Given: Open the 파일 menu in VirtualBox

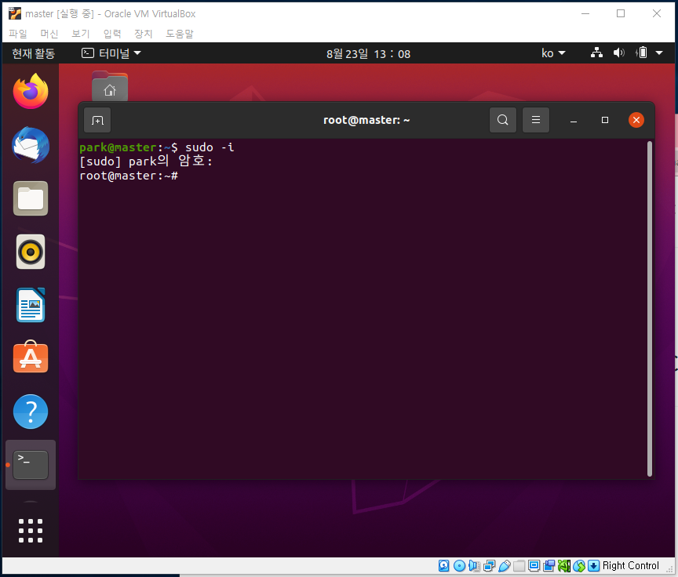Looking at the screenshot, I should click(18, 34).
